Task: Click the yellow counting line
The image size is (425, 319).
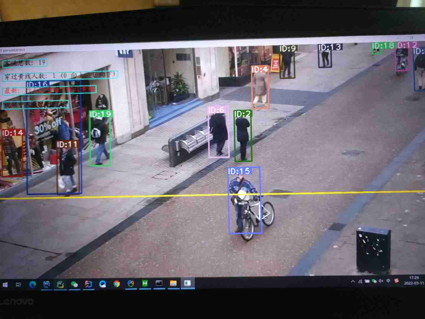Action: [118, 196]
